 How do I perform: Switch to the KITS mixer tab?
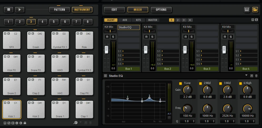(139, 20)
